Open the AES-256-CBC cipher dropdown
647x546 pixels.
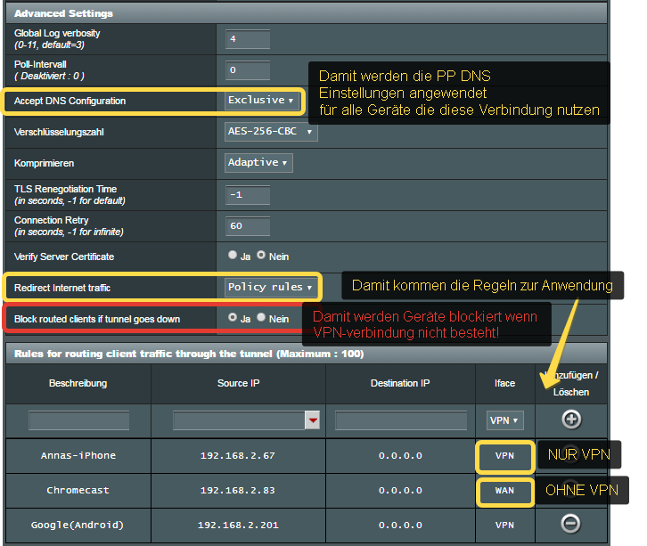(271, 132)
